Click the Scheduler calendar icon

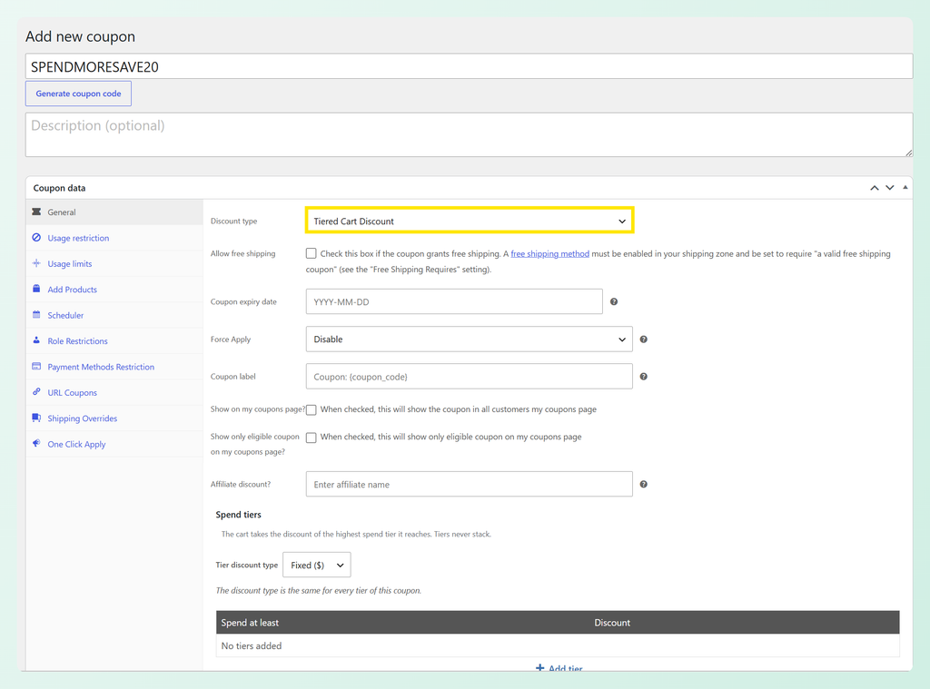[x=36, y=314]
